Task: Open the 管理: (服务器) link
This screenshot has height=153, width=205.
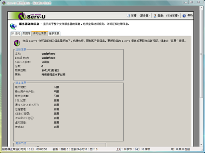Action: (x=139, y=16)
